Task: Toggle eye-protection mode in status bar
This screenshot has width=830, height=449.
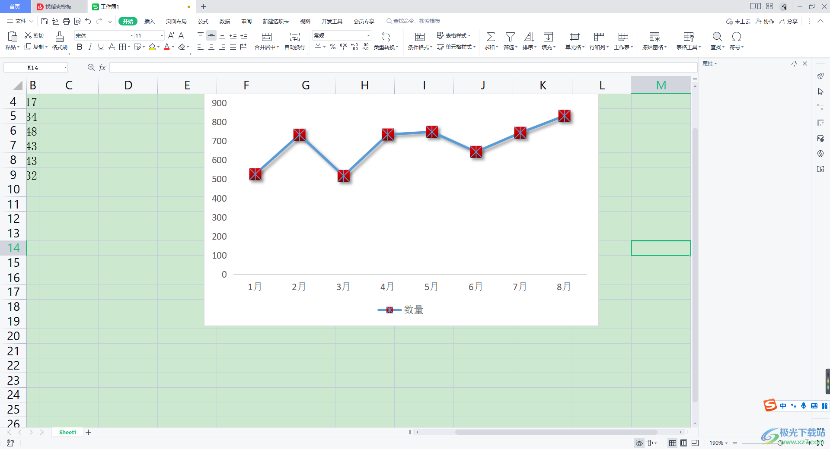Action: pos(639,443)
